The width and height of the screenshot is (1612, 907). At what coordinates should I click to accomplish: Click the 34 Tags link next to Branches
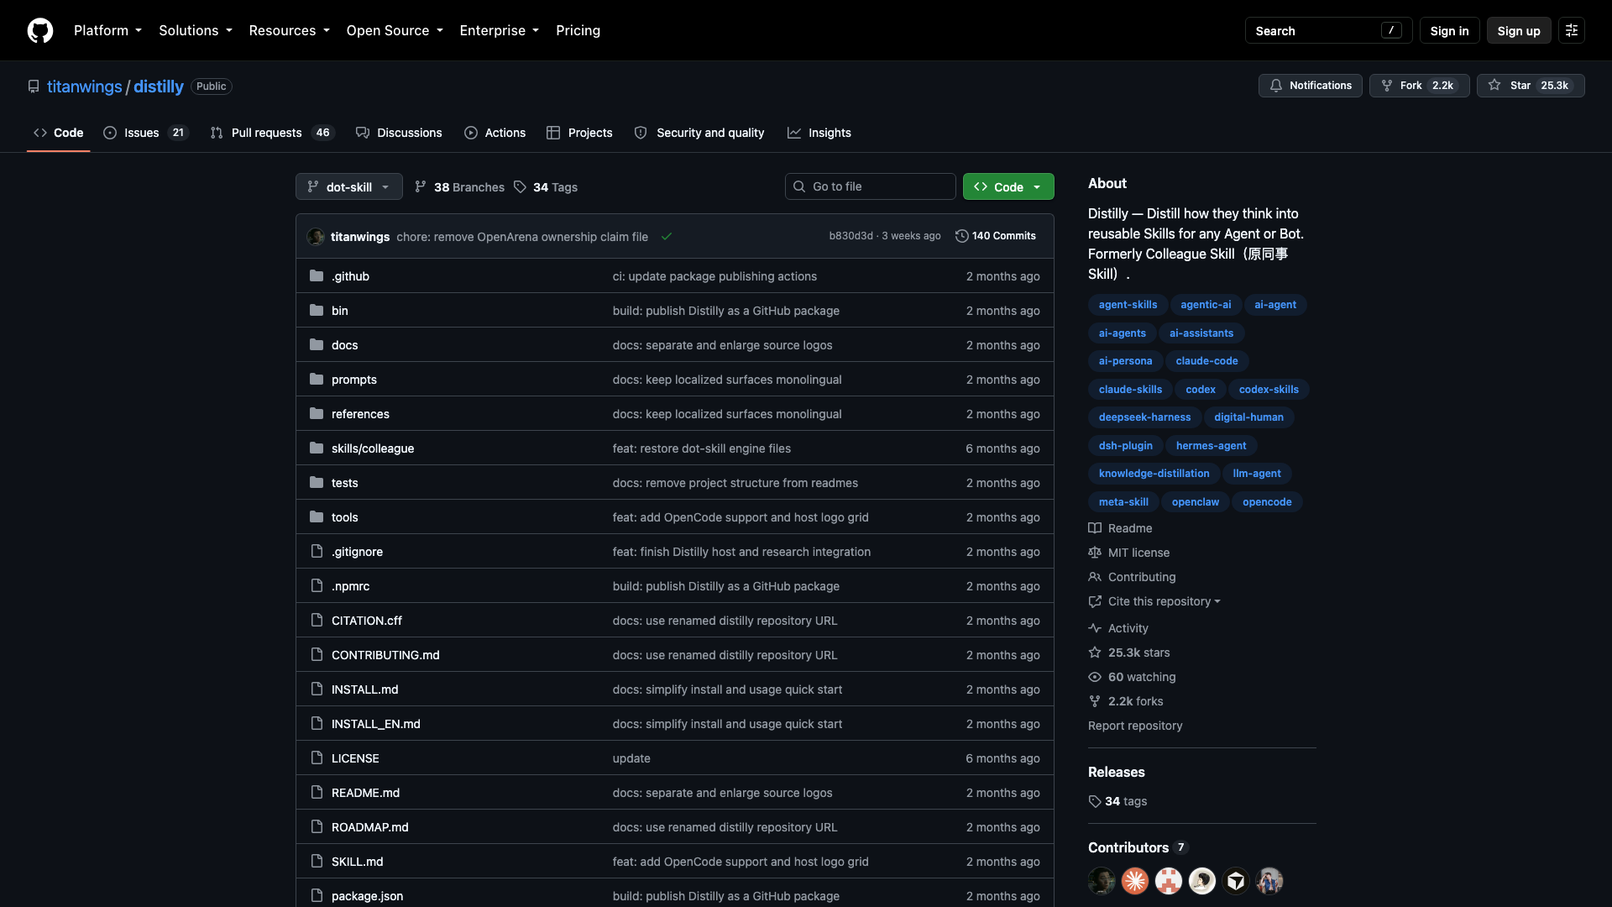tap(546, 187)
